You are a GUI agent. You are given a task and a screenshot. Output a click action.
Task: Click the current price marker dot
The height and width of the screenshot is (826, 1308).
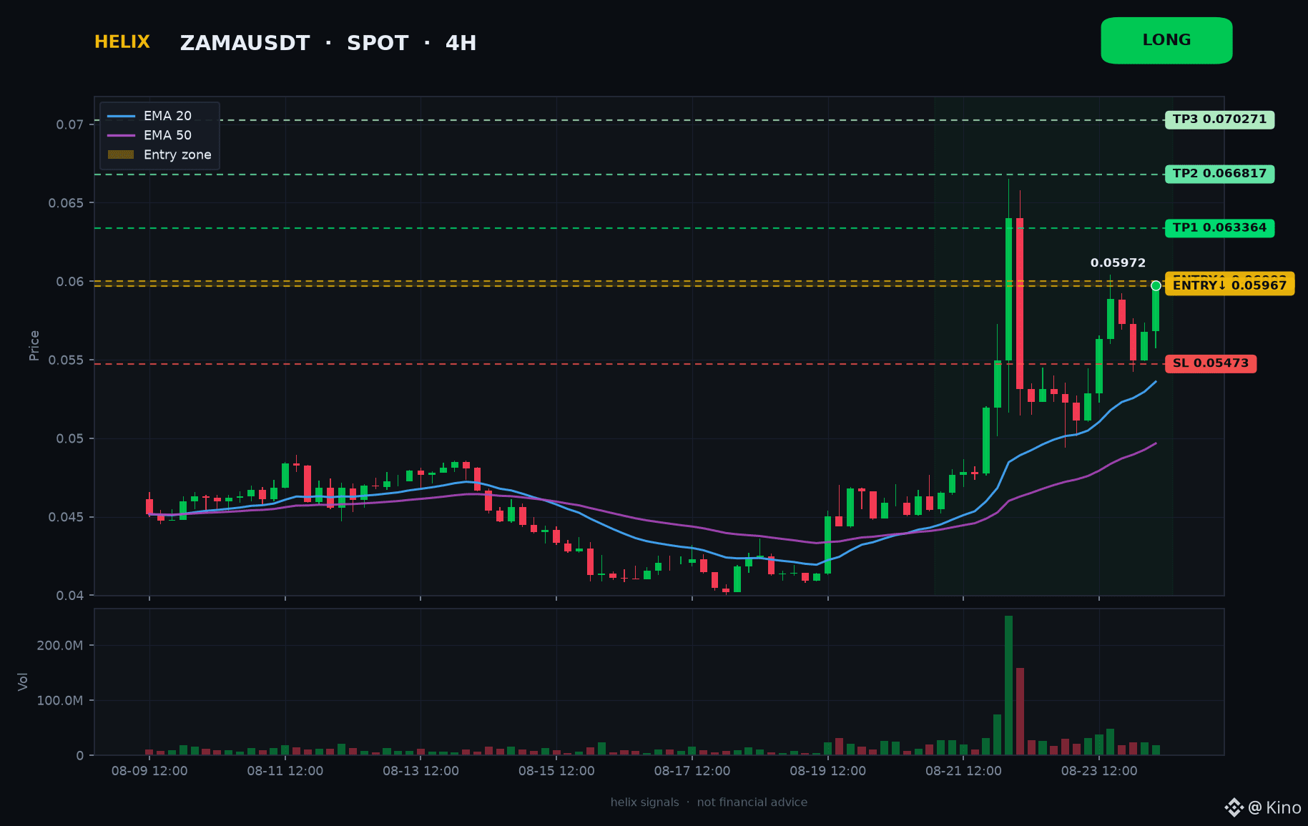coord(1156,285)
